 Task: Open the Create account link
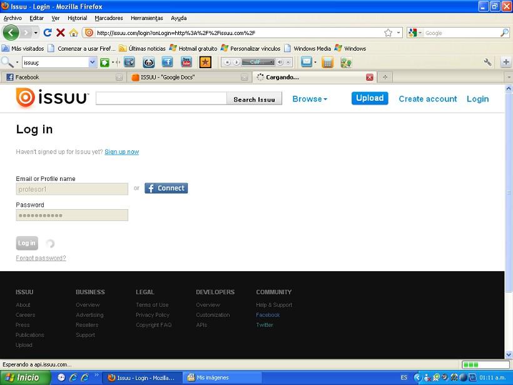pyautogui.click(x=428, y=99)
